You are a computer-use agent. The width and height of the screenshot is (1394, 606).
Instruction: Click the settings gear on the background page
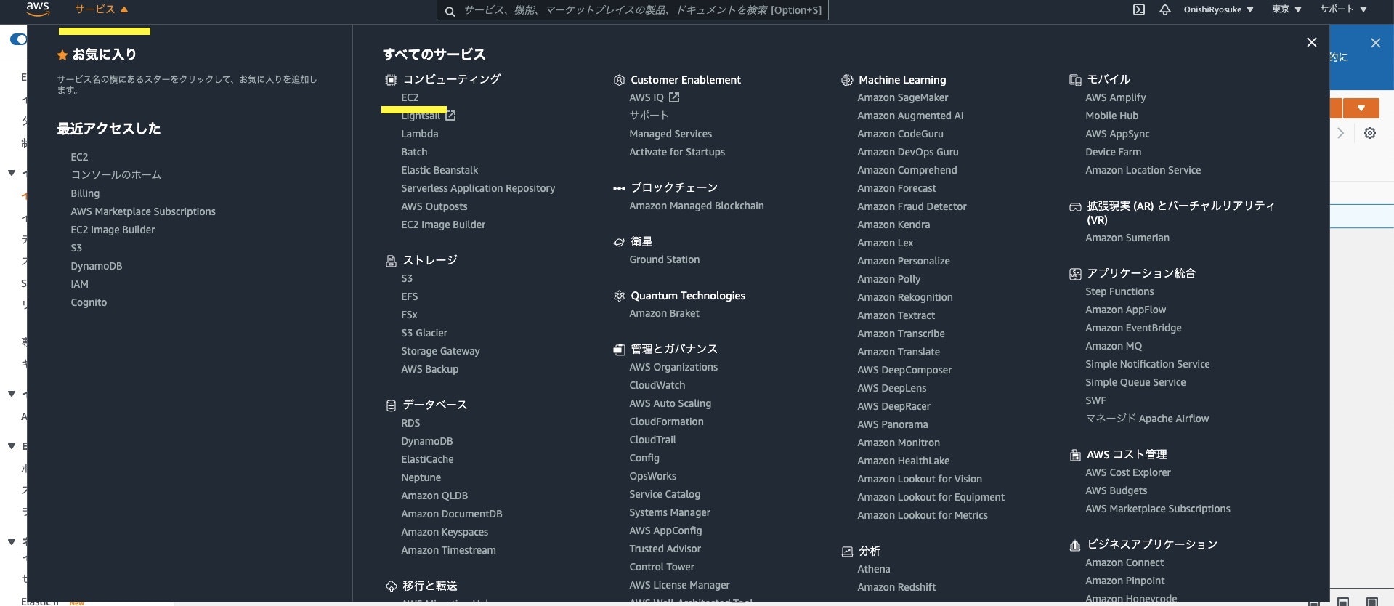point(1370,133)
